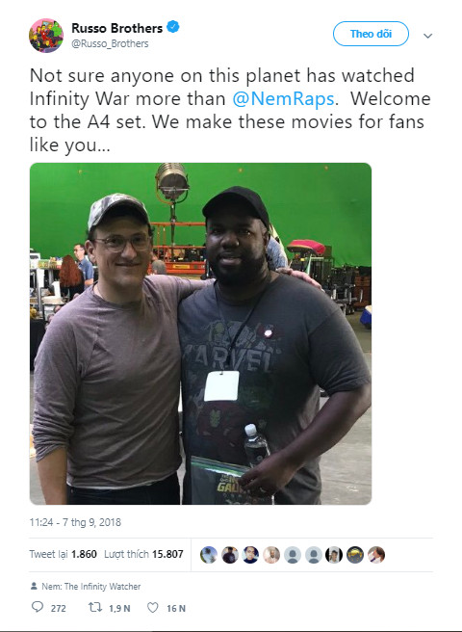
Task: Like the tweet with heart icon
Action: point(153,607)
